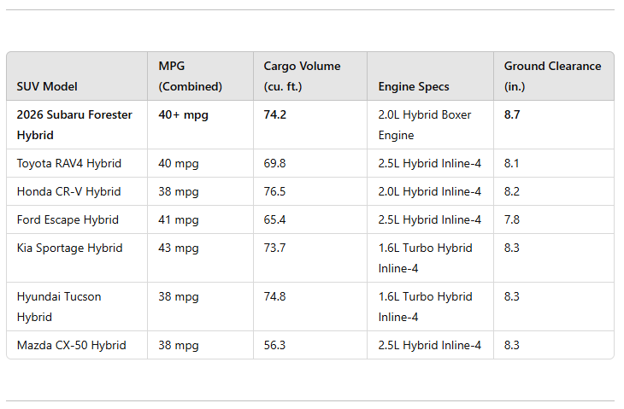Click the 40+ mpg value
This screenshot has height=409, width=624.
tap(183, 114)
